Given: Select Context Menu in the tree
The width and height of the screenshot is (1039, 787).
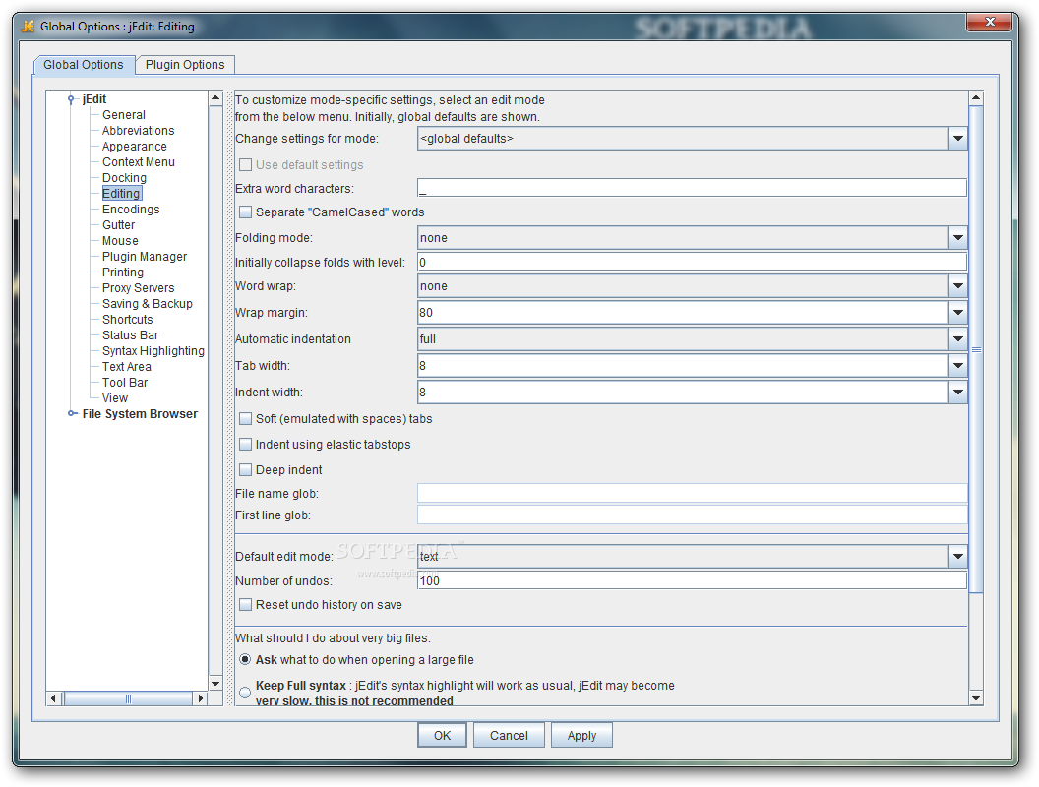Looking at the screenshot, I should 139,162.
